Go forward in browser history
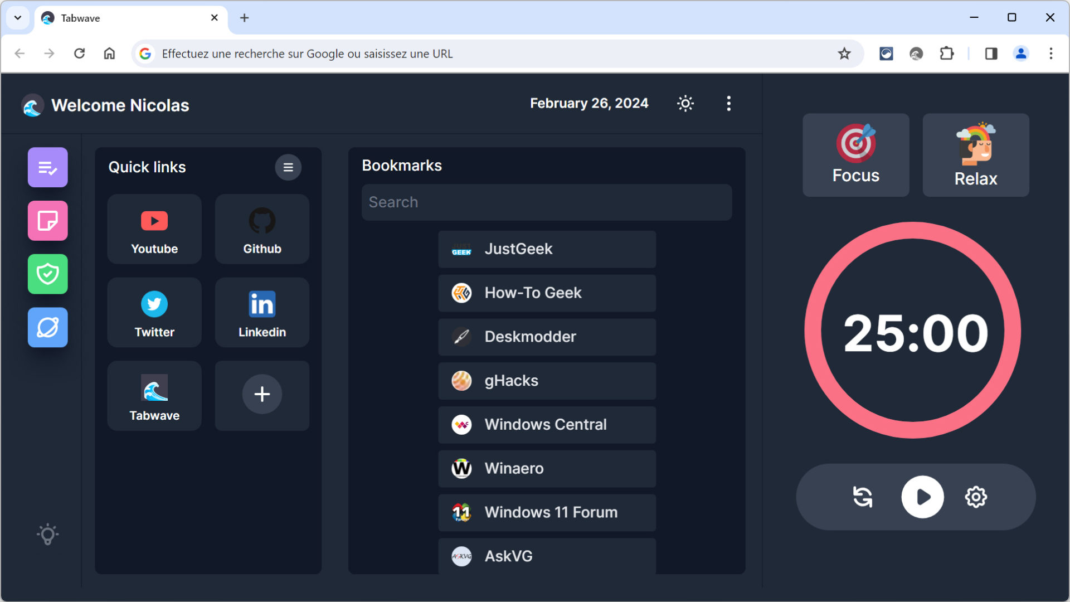1070x602 pixels. [50, 54]
